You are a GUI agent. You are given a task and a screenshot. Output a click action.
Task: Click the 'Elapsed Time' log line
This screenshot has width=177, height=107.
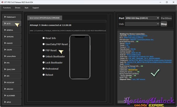coord(132,79)
